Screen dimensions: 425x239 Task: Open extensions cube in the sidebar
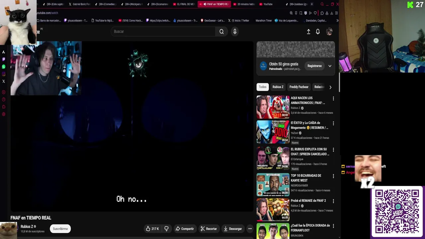coord(4,107)
